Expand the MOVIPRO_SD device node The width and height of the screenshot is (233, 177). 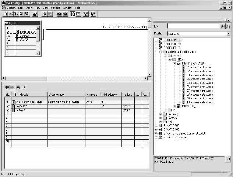pyautogui.click(x=174, y=106)
